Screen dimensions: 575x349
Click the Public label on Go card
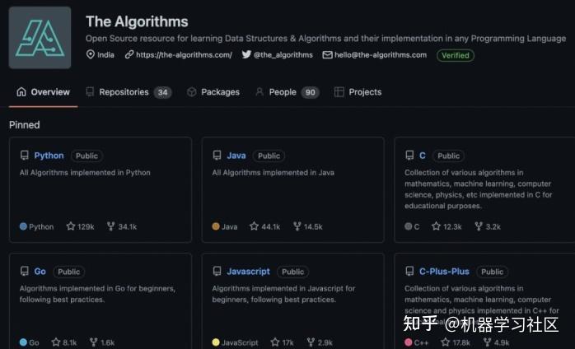click(69, 272)
